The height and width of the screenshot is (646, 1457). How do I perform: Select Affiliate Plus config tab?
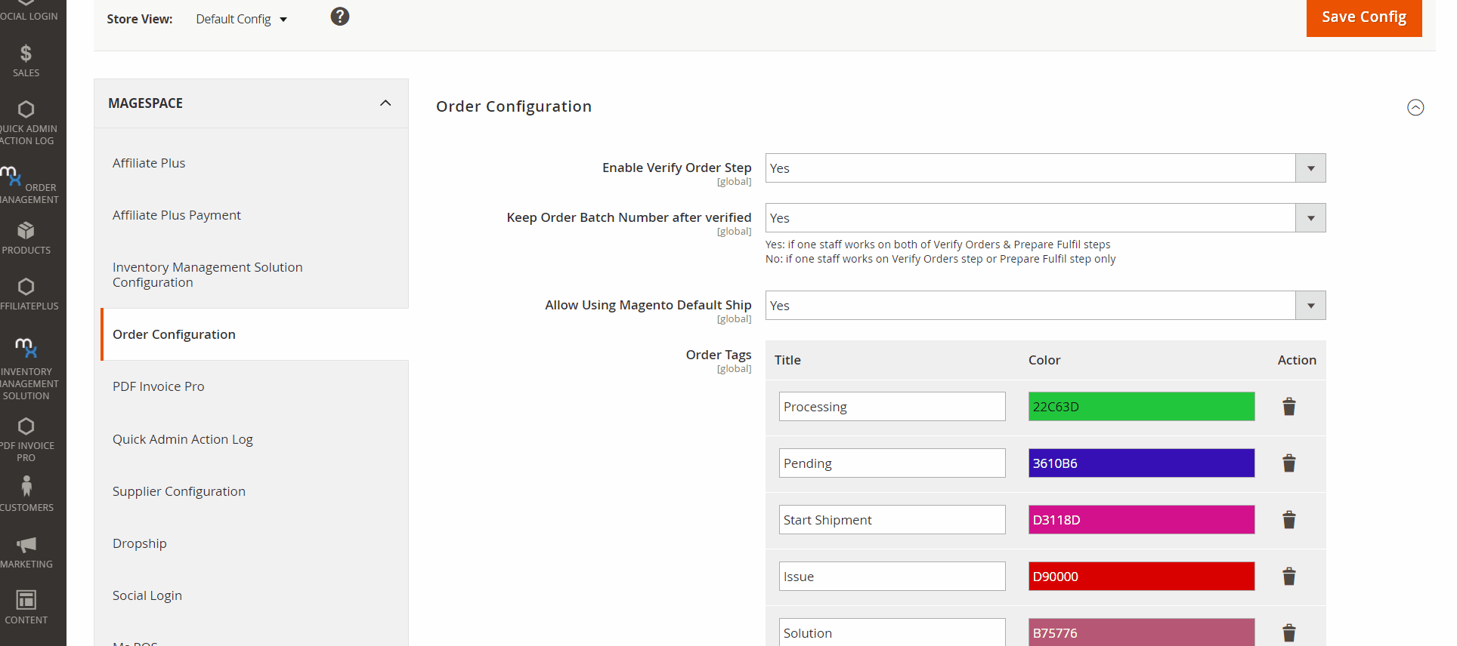point(149,163)
